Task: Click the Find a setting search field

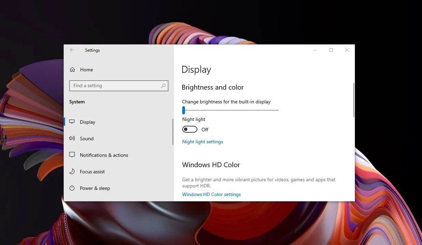Action: (x=115, y=86)
